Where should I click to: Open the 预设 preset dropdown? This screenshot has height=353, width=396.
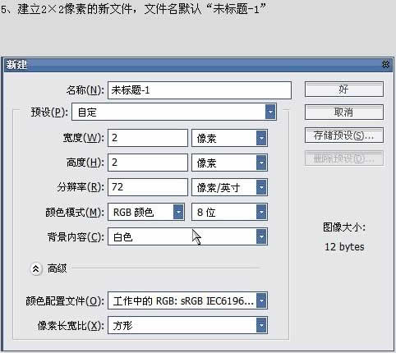(x=174, y=112)
